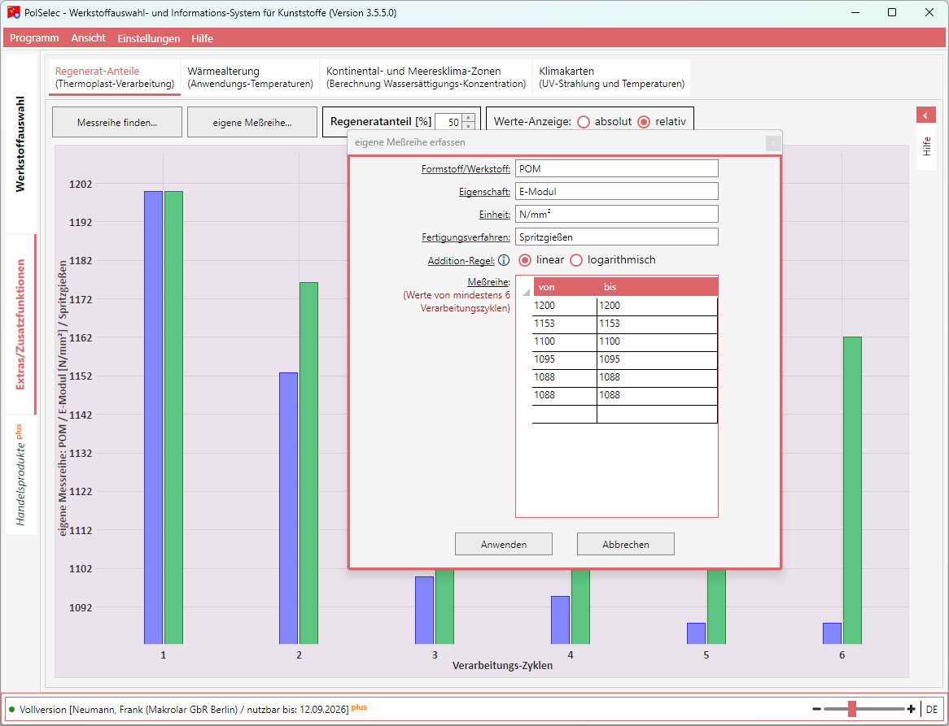The width and height of the screenshot is (949, 726).
Task: Click the green license status dot
Action: [12, 709]
